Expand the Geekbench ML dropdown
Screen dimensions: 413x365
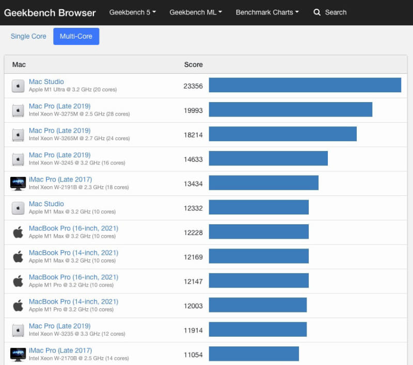(196, 12)
